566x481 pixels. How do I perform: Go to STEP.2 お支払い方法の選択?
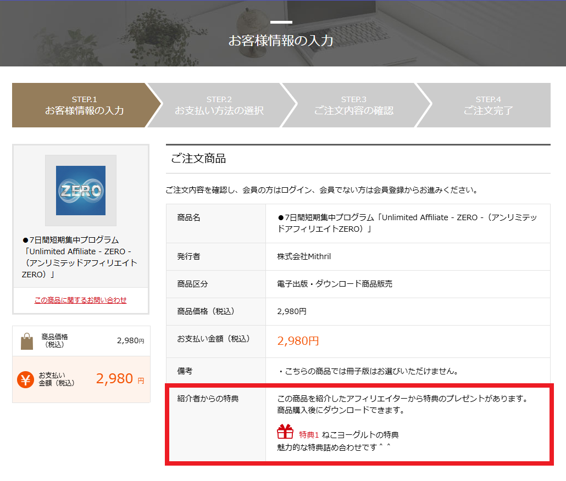pyautogui.click(x=219, y=105)
